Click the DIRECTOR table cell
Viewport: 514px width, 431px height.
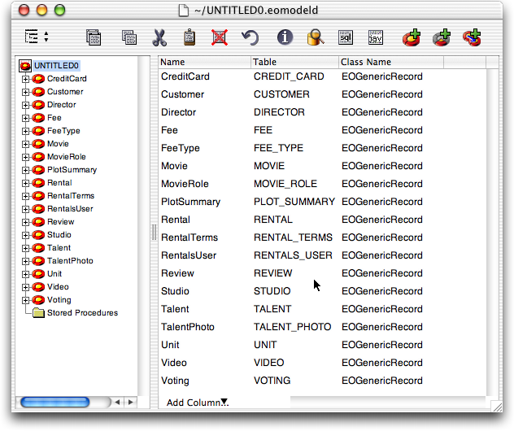(279, 112)
